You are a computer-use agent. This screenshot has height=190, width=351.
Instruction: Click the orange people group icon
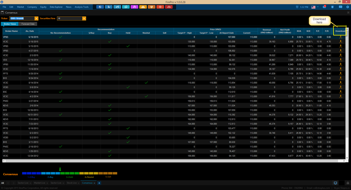pyautogui.click(x=143, y=7)
